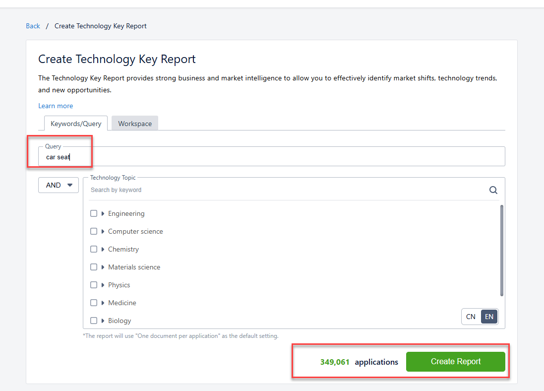Expand the Medicine topic arrow
Image resolution: width=544 pixels, height=391 pixels.
click(103, 303)
